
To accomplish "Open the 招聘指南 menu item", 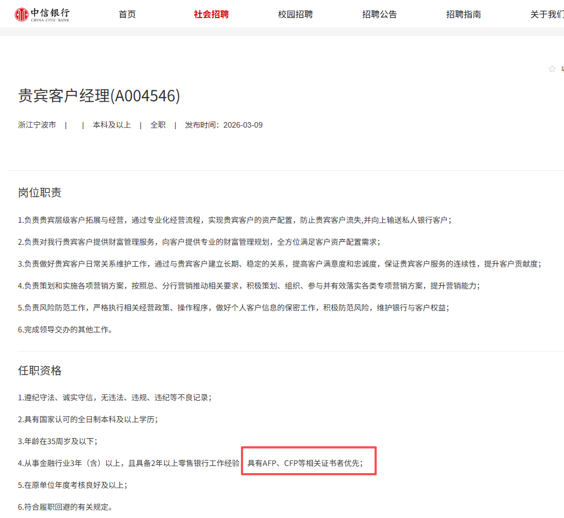I will click(x=463, y=14).
